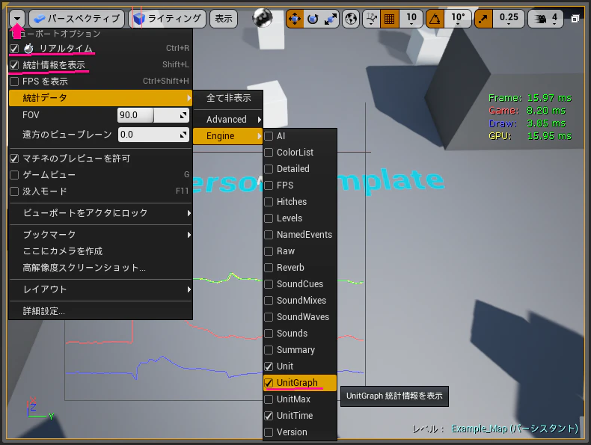Open the grid snap value 10 dropdown
Viewport: 591px width, 445px height.
pos(411,18)
